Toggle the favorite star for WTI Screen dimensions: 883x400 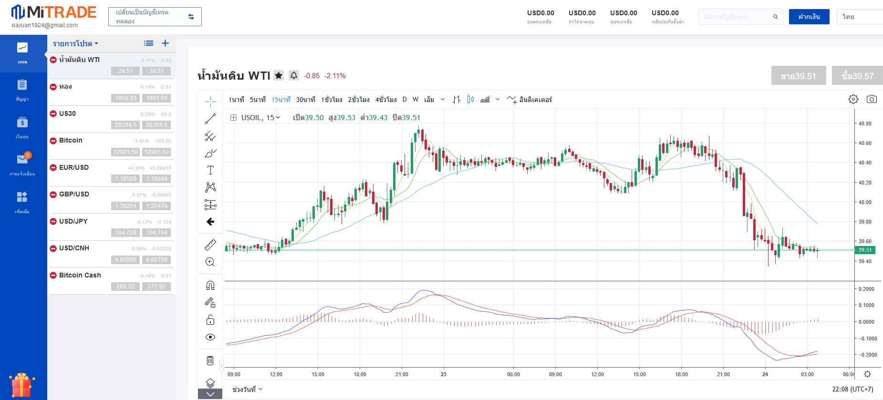click(279, 75)
